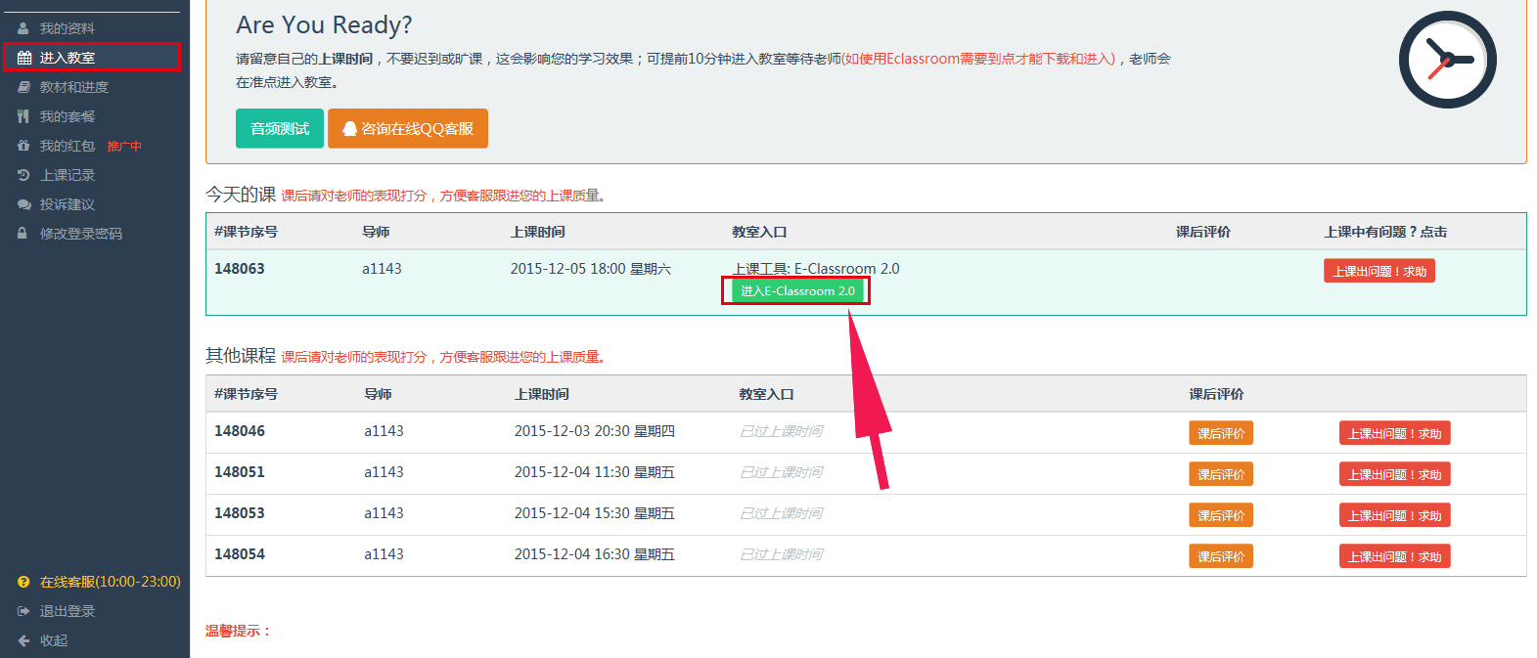Click the chat bubbles icon beside 投诉建议

coord(24,204)
